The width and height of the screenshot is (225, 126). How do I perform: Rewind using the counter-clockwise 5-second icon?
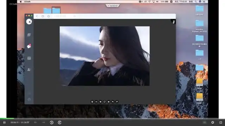(x=52, y=122)
